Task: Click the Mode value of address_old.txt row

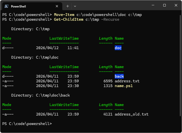Action: point(8,114)
